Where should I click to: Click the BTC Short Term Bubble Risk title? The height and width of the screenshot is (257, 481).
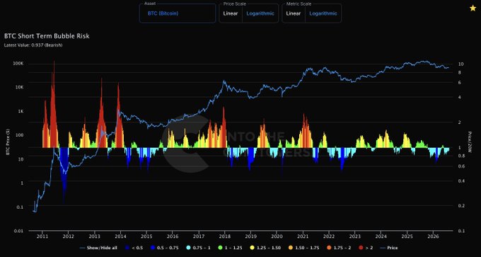47,36
